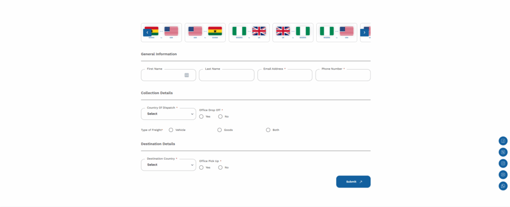510x207 pixels.
Task: Pick the UK to Nigeria route card
Action: (x=293, y=32)
